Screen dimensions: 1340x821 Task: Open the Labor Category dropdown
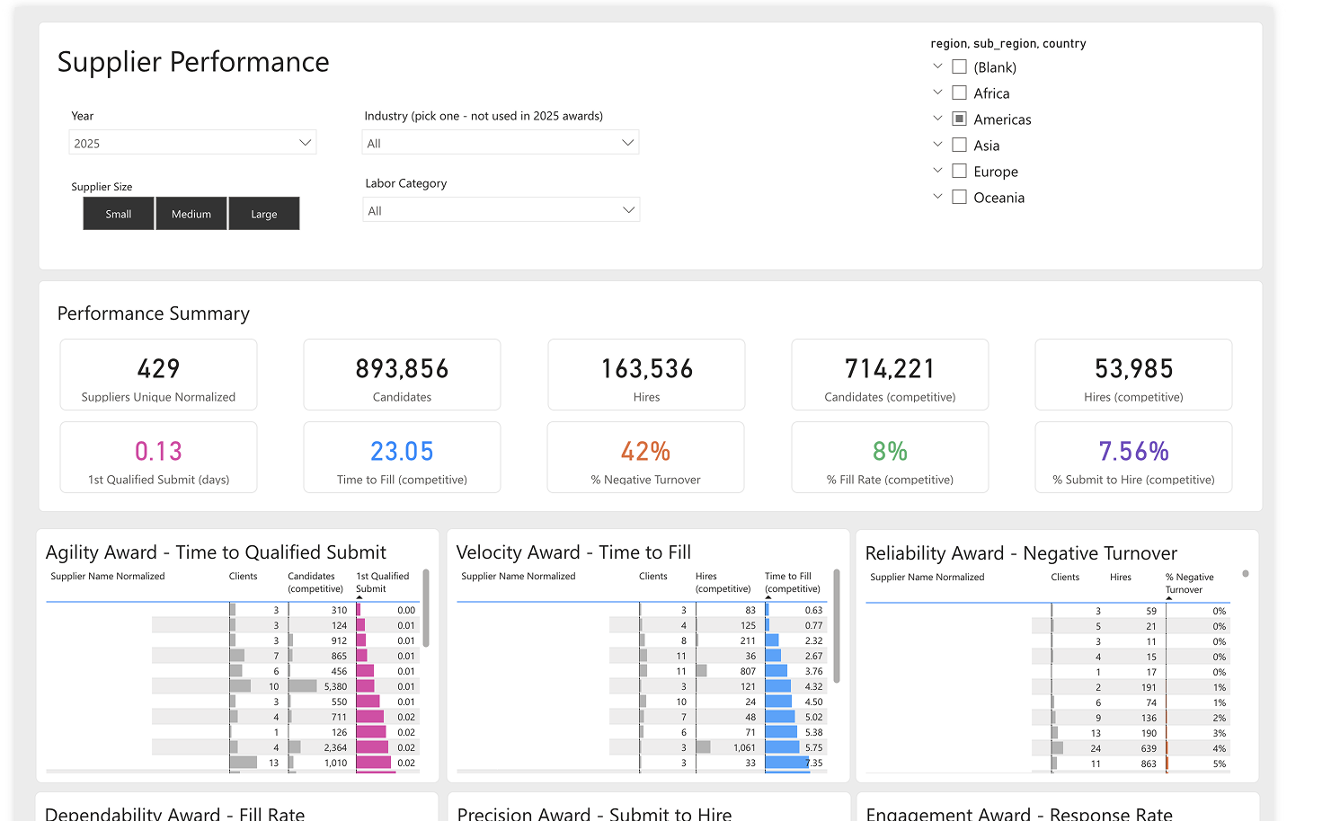coord(501,210)
